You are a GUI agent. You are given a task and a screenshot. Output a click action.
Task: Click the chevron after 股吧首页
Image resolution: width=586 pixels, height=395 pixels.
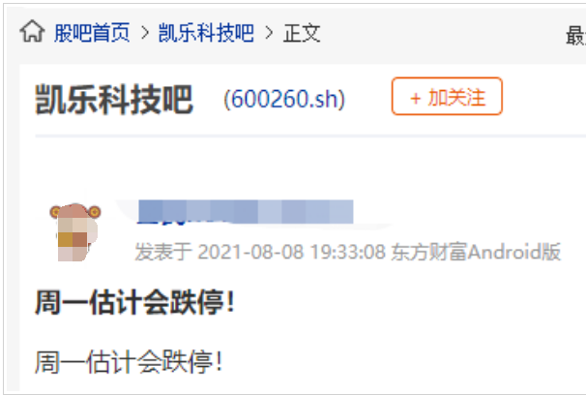pyautogui.click(x=145, y=33)
